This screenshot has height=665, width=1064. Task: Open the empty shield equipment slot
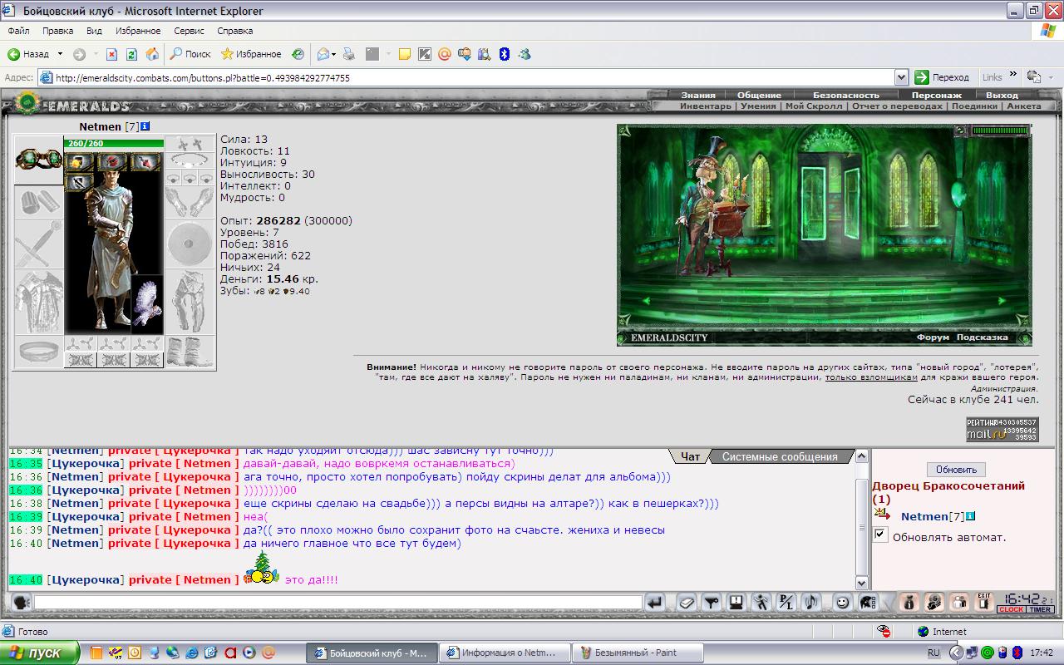click(190, 244)
